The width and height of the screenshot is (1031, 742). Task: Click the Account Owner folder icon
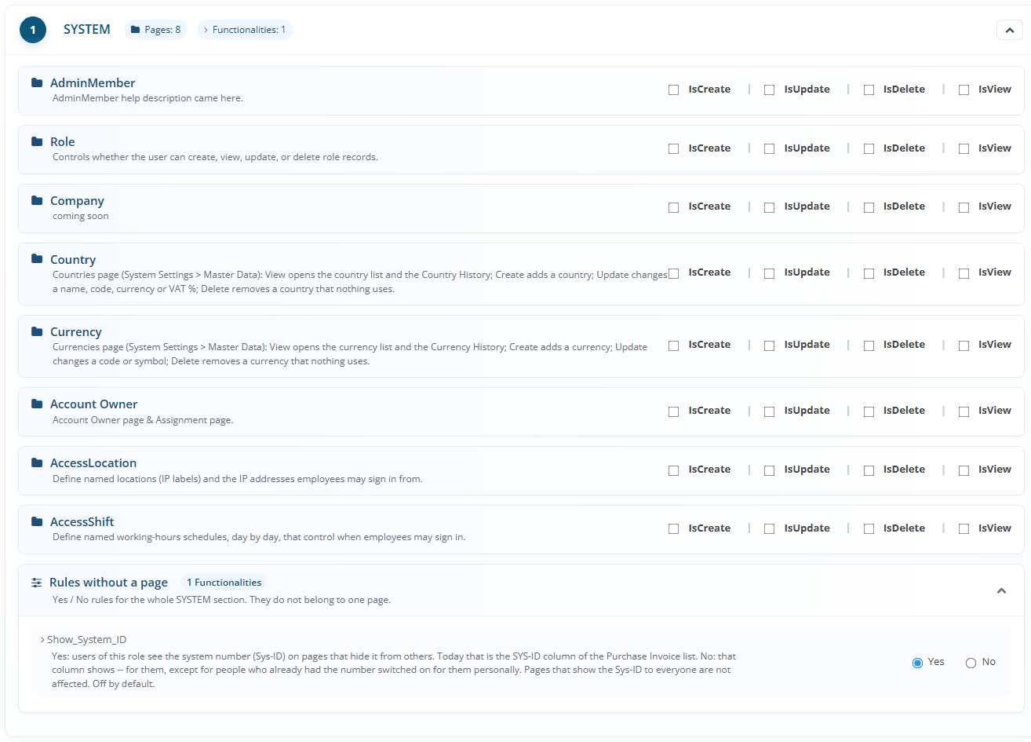37,404
